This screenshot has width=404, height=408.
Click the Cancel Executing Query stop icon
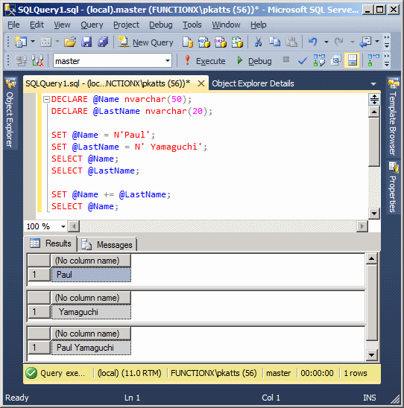286,60
